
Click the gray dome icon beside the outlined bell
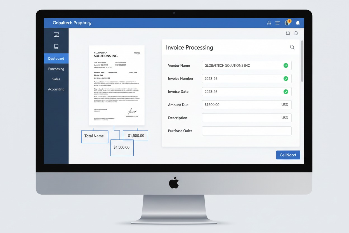[288, 33]
